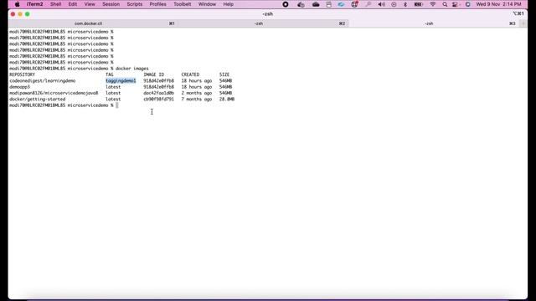This screenshot has height=301, width=536.
Task: Open the Edit menu
Action: coord(73,4)
